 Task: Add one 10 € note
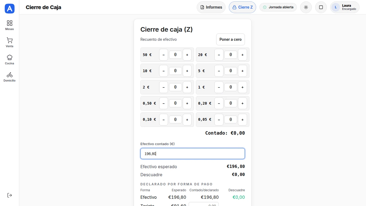(x=187, y=71)
